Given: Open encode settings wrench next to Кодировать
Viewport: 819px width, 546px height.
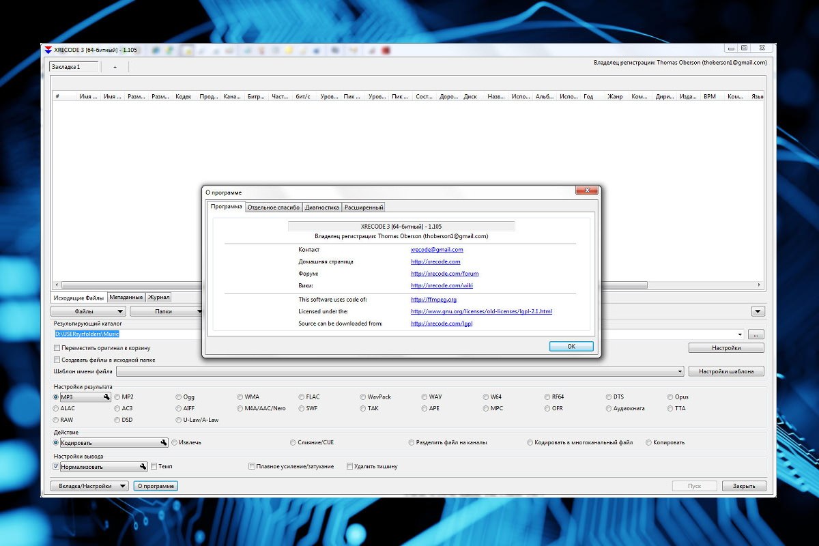Looking at the screenshot, I should (163, 442).
